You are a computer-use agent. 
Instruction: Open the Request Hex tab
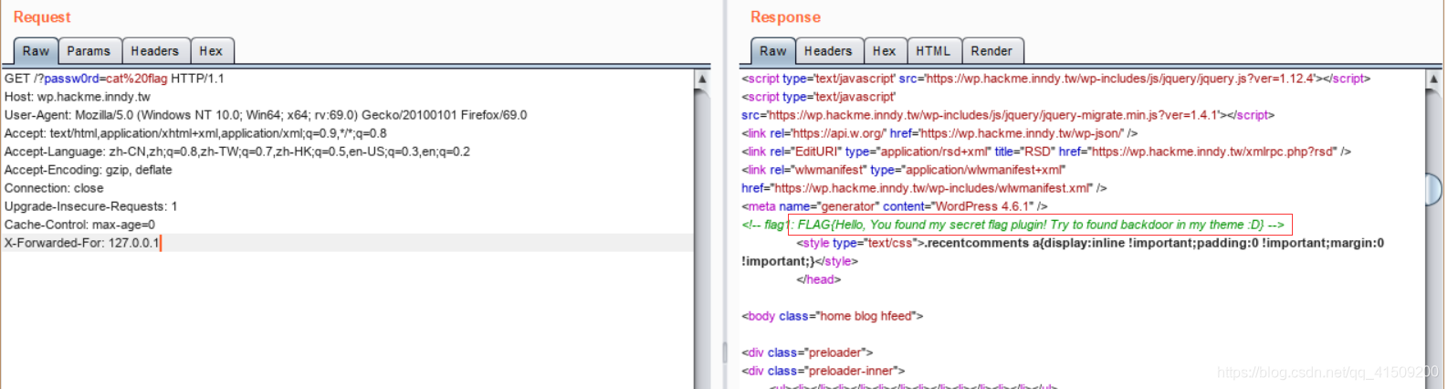coord(211,51)
